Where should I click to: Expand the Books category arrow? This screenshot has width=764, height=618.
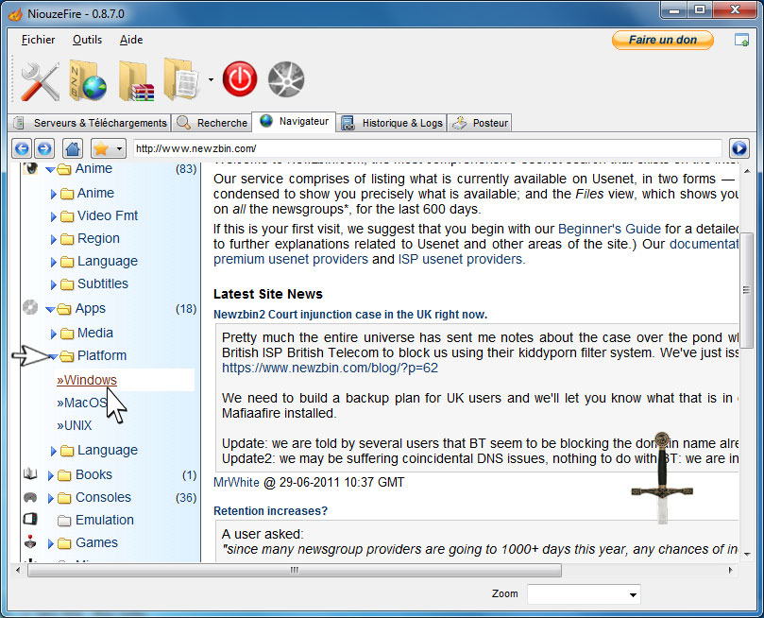tap(50, 475)
